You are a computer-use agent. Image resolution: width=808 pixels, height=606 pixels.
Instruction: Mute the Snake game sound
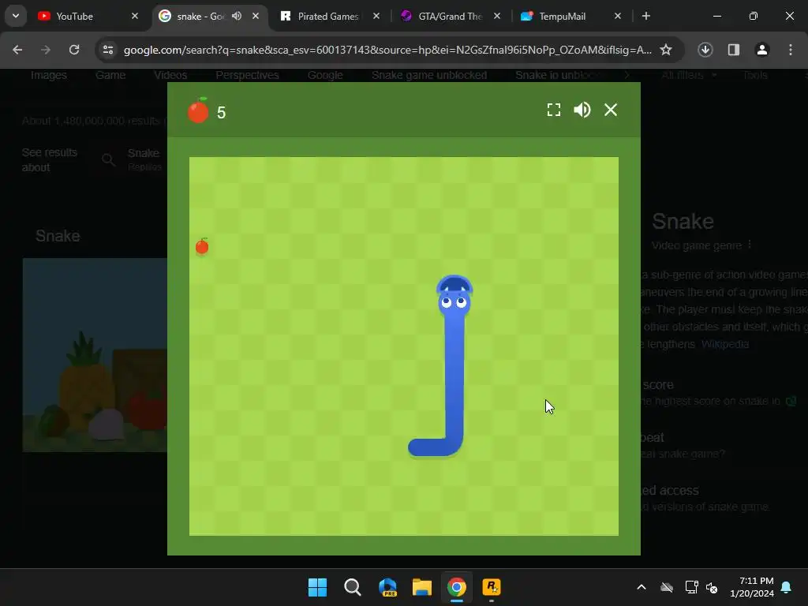click(582, 110)
